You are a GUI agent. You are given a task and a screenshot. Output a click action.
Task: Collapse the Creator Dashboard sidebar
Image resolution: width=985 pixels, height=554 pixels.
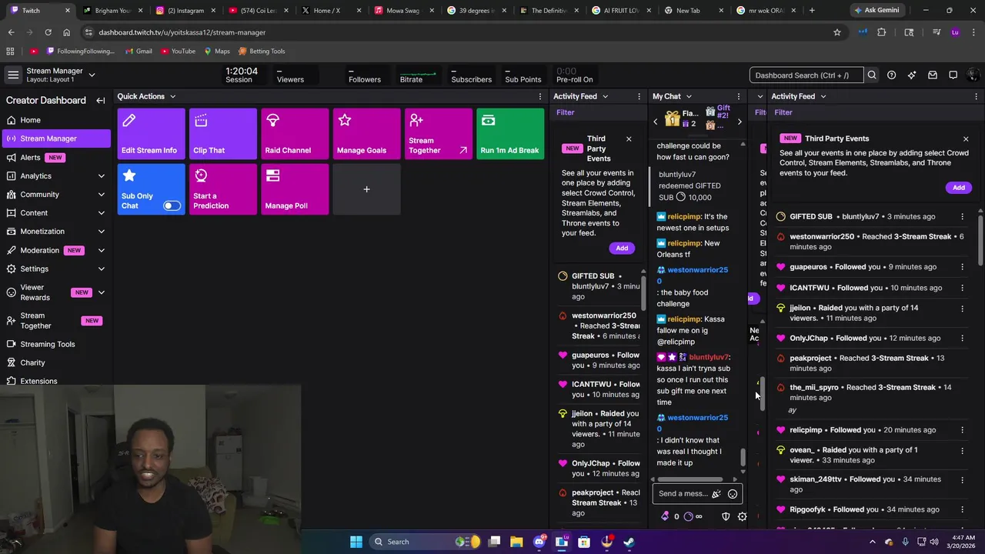click(x=100, y=101)
